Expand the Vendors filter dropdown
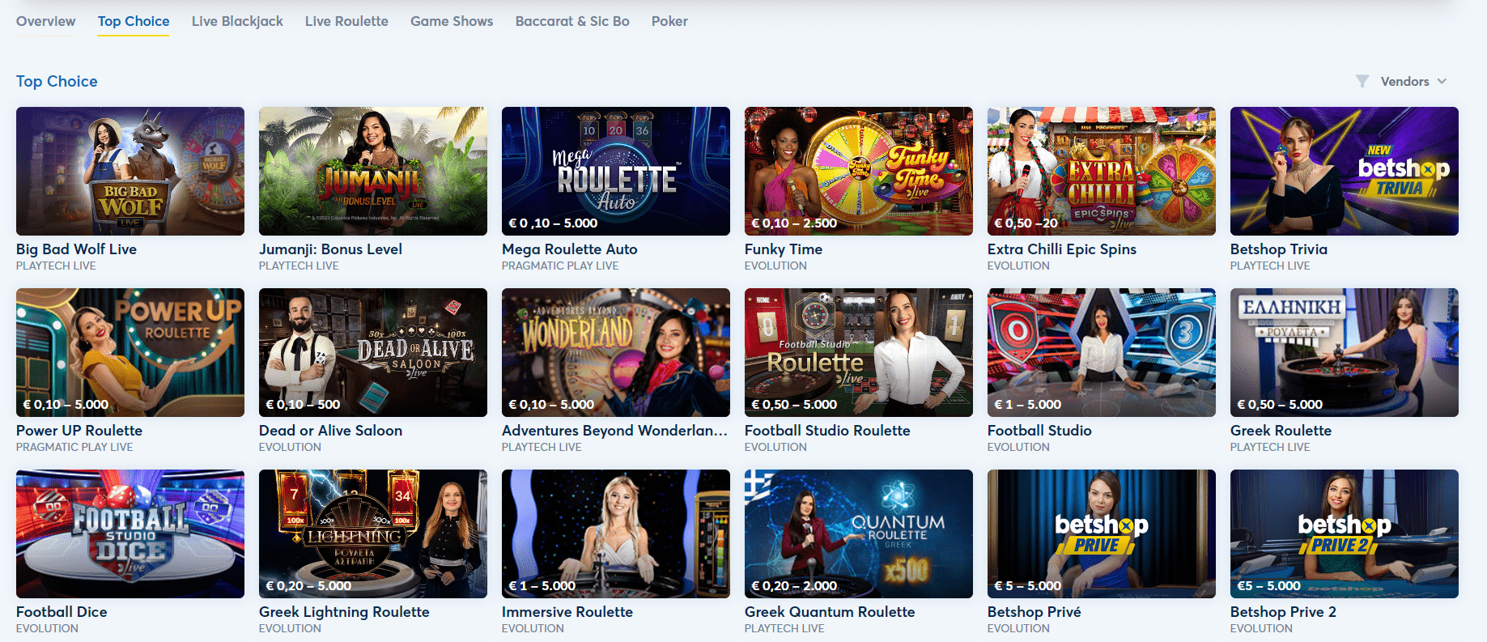Image resolution: width=1487 pixels, height=642 pixels. pos(1401,81)
